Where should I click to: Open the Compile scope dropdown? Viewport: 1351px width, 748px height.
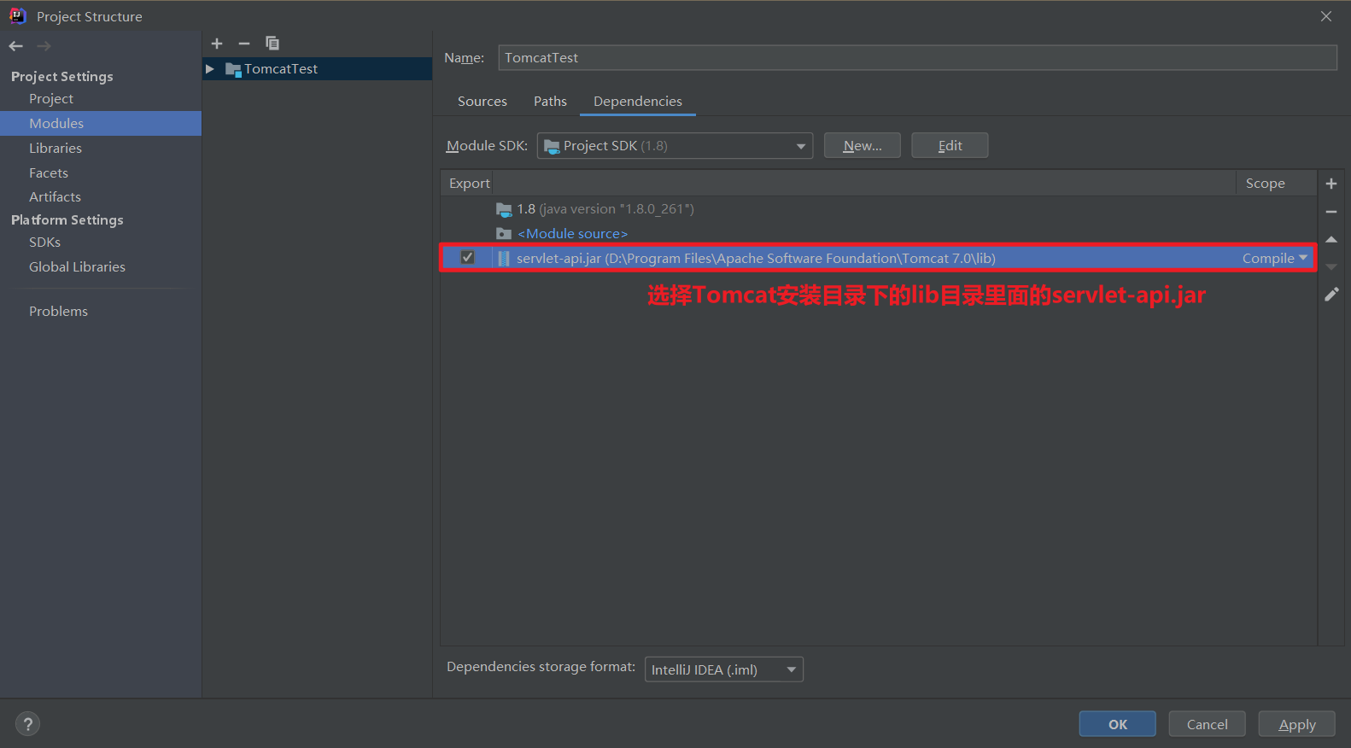click(x=1274, y=259)
